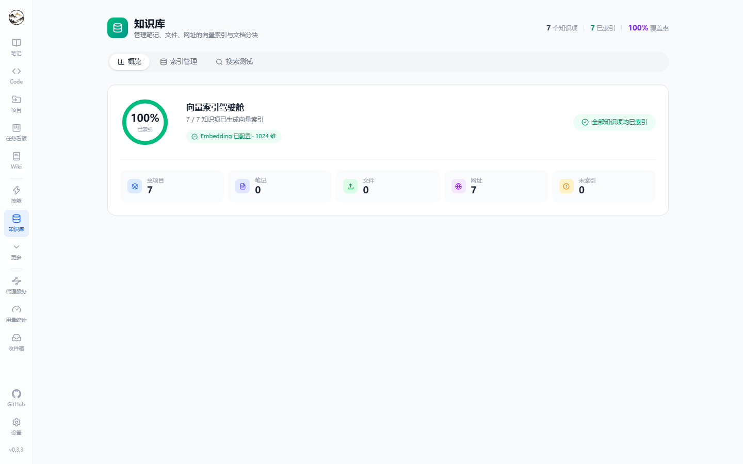743x464 pixels.
Task: Click the 全部知识项均已索引 status badge
Action: [615, 122]
